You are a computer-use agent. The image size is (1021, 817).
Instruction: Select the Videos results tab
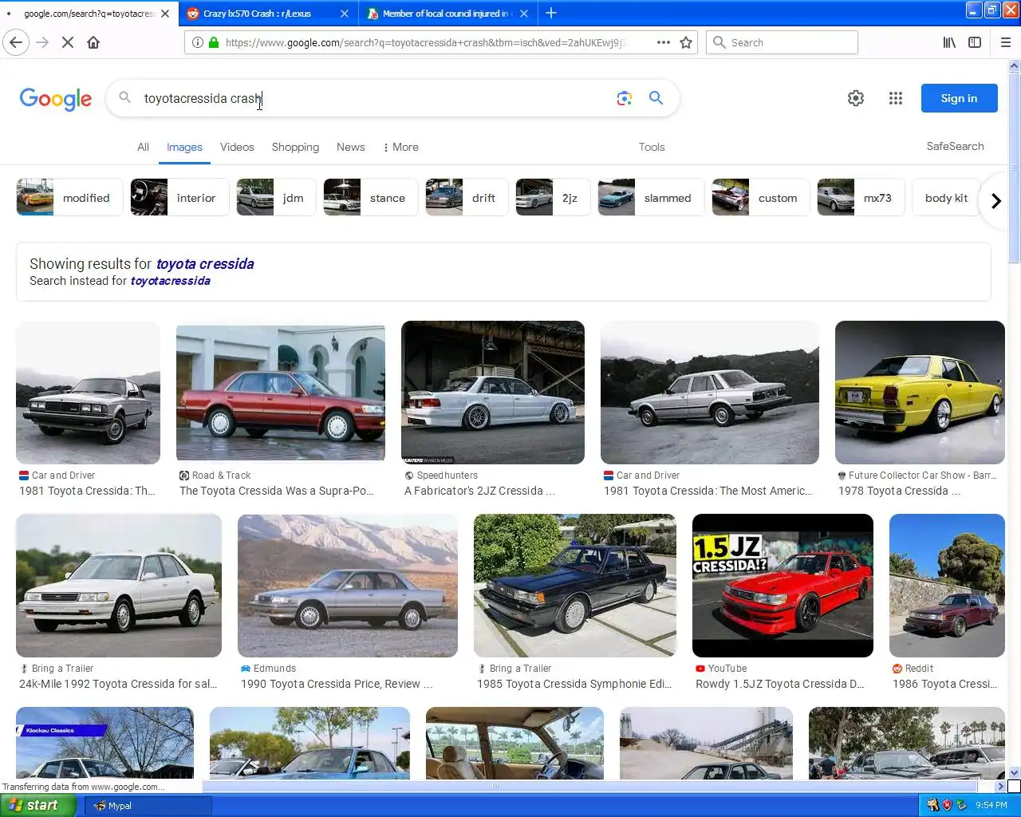(237, 147)
